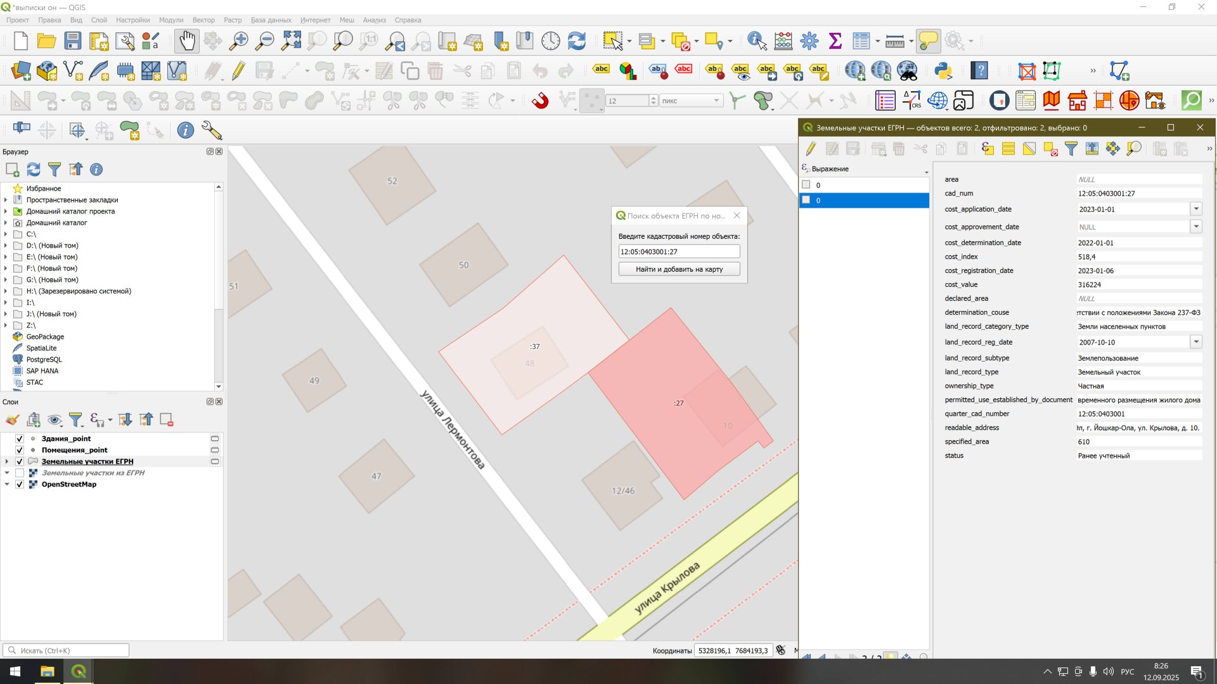Click the Statistical Summary sigma icon

tap(835, 41)
